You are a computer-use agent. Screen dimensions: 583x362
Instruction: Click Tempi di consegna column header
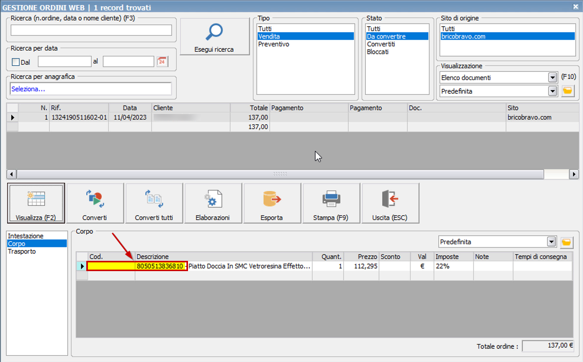[542, 256]
